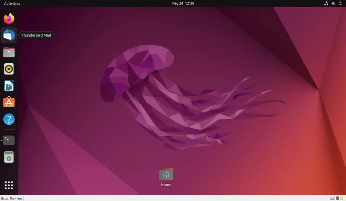Image resolution: width=346 pixels, height=201 pixels.
Task: Open the Home folder on desktop
Action: point(166,177)
